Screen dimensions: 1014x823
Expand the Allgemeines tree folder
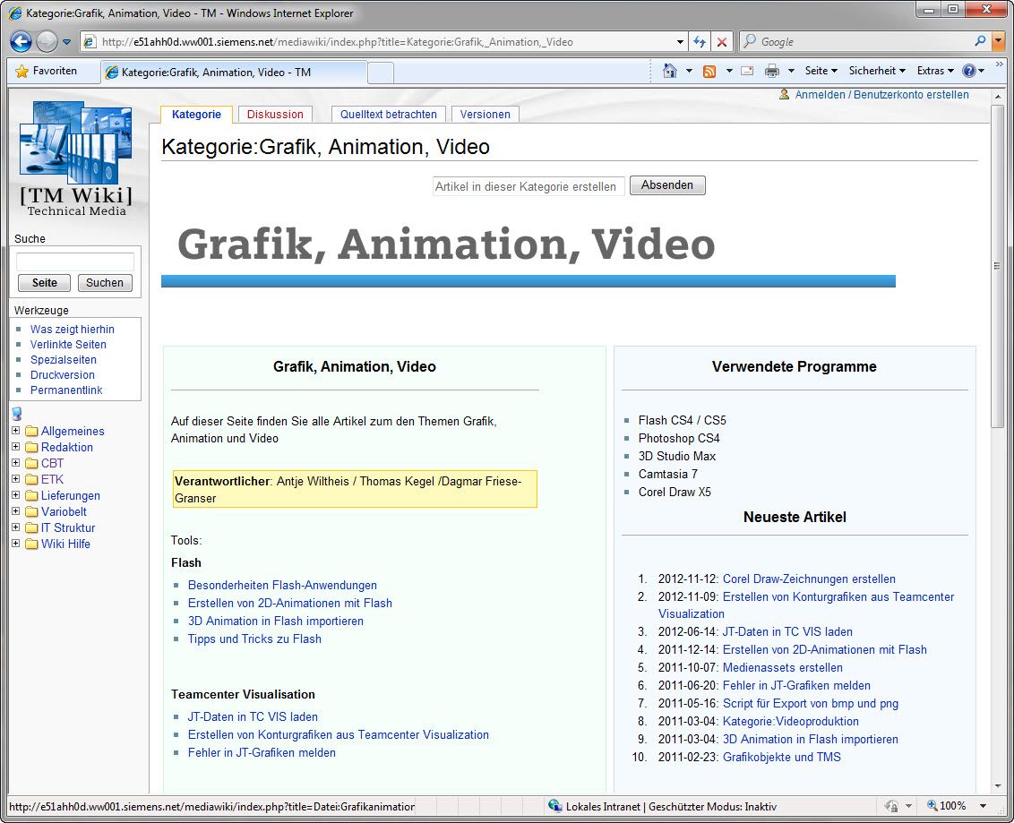(16, 431)
